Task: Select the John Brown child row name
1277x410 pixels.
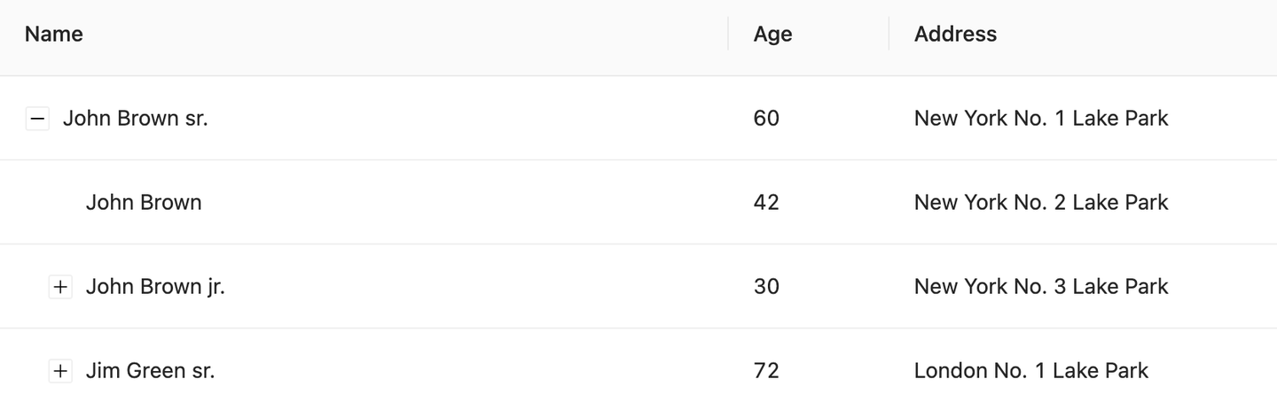Action: [x=144, y=203]
